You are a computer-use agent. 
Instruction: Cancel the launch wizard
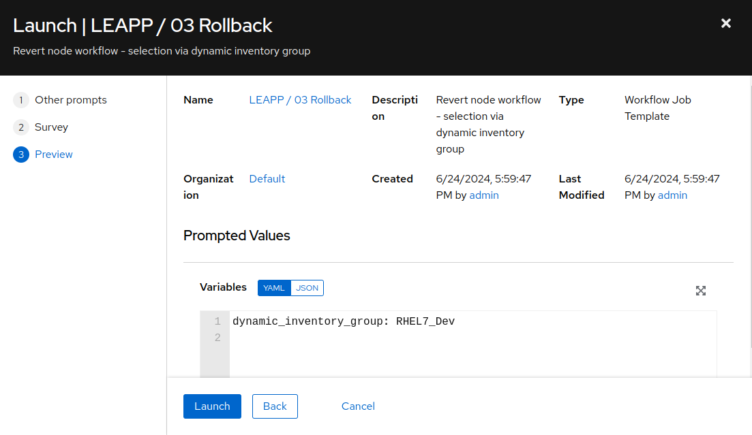[358, 406]
